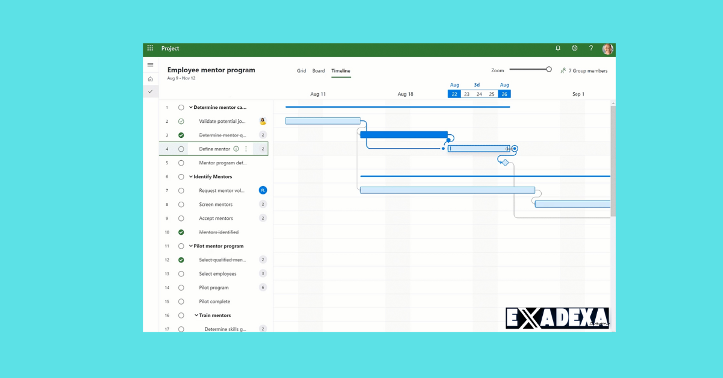The height and width of the screenshot is (378, 723).
Task: Collapse the Pilot mentor program group
Action: click(191, 246)
